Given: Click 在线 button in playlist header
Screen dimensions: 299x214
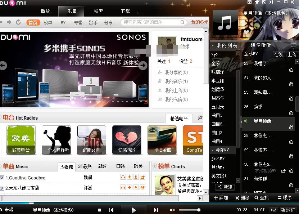Looking at the screenshot, I should [x=278, y=54].
